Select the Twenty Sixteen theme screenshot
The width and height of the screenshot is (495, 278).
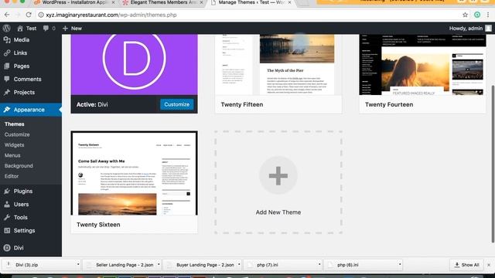(x=134, y=174)
